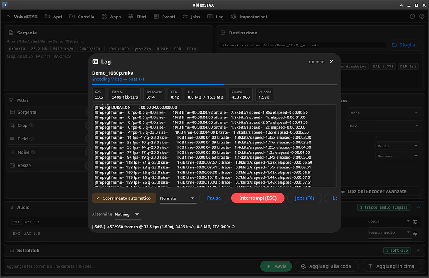The width and height of the screenshot is (429, 278).
Task: Click the Avvia start button
Action: (x=276, y=266)
